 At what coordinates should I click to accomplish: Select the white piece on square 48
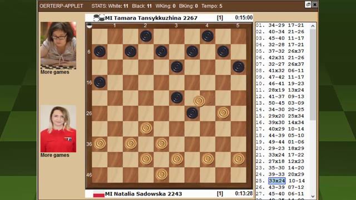[x=161, y=174]
